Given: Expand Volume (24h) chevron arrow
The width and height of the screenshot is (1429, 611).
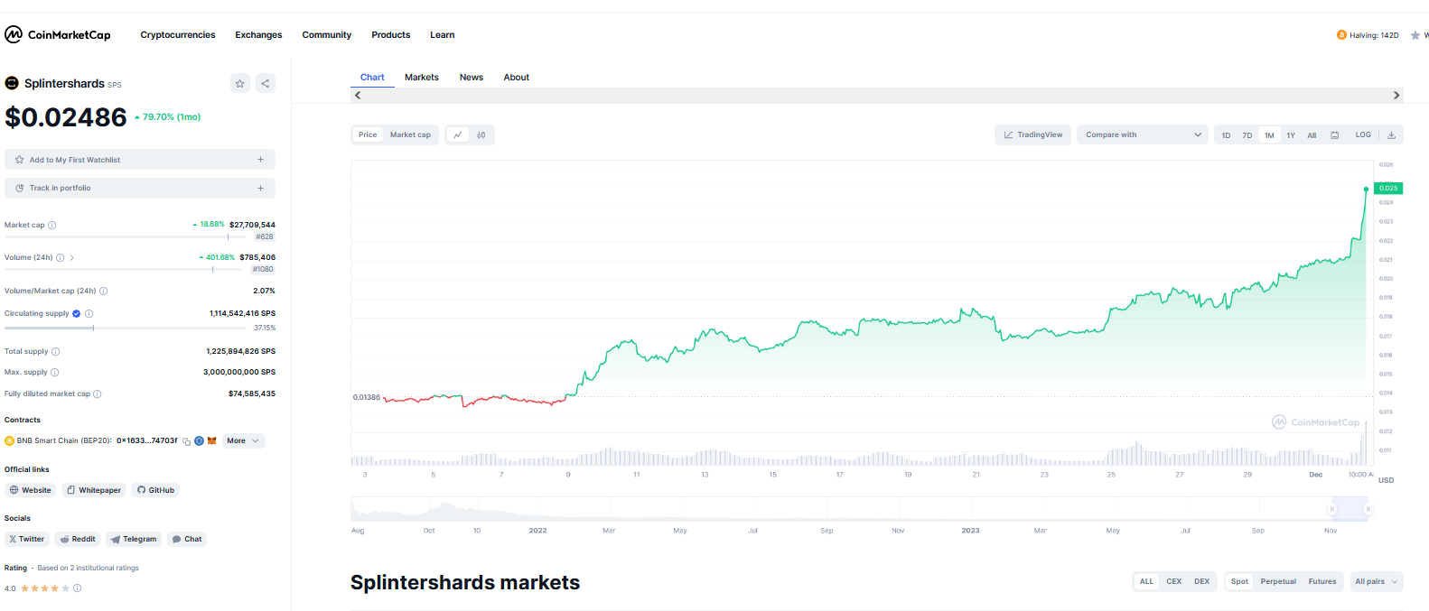Looking at the screenshot, I should click(72, 257).
